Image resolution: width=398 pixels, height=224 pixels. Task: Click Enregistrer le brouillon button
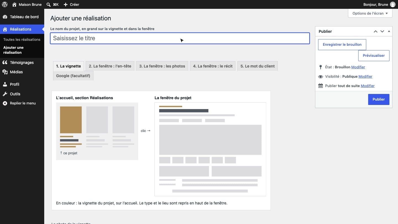[342, 44]
